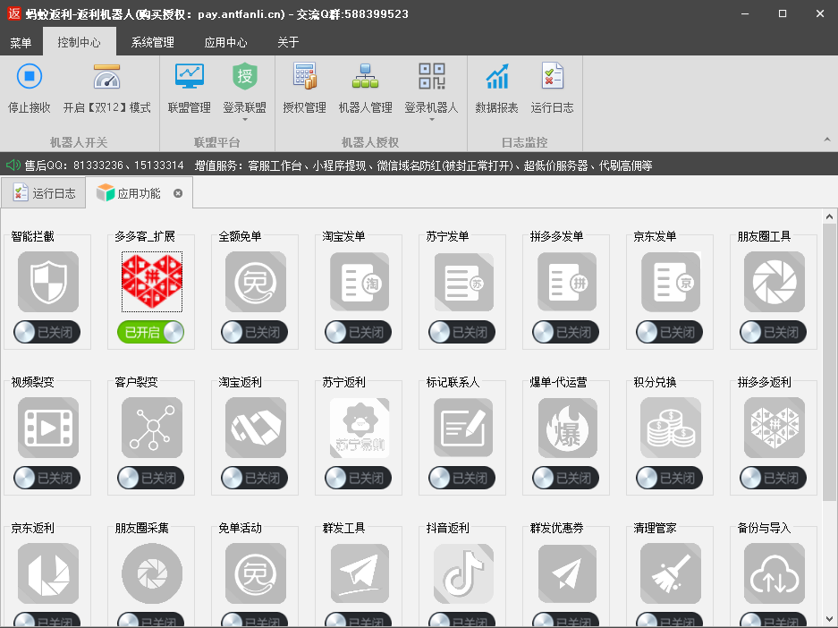
Task: Enable the 淘宝发单 switch
Action: (x=358, y=332)
